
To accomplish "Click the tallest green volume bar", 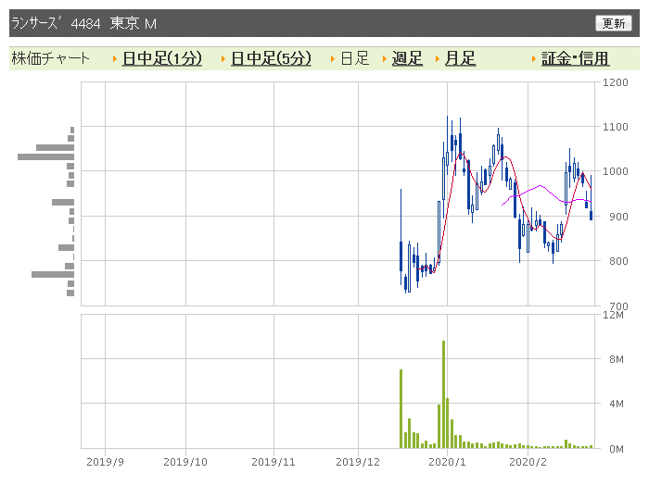I will click(444, 394).
